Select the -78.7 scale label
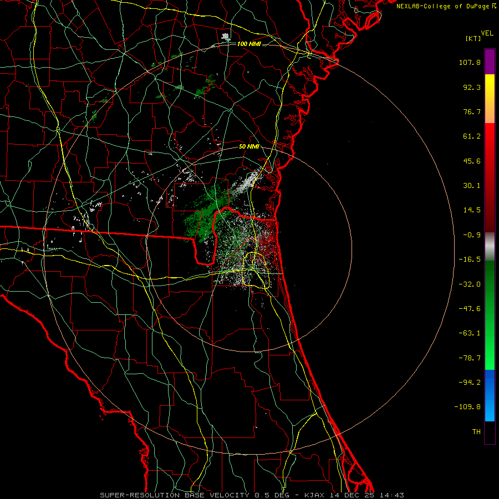The image size is (499, 499). click(470, 358)
